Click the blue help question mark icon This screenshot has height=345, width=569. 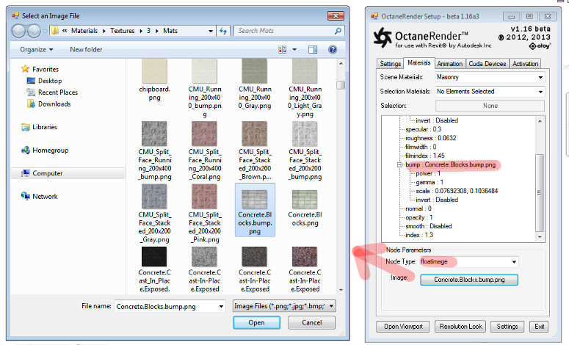click(x=333, y=50)
